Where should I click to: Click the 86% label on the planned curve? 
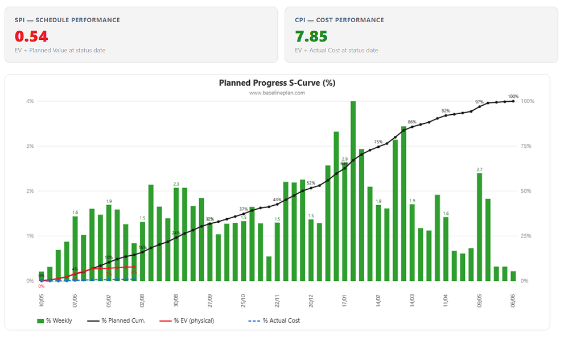point(412,122)
